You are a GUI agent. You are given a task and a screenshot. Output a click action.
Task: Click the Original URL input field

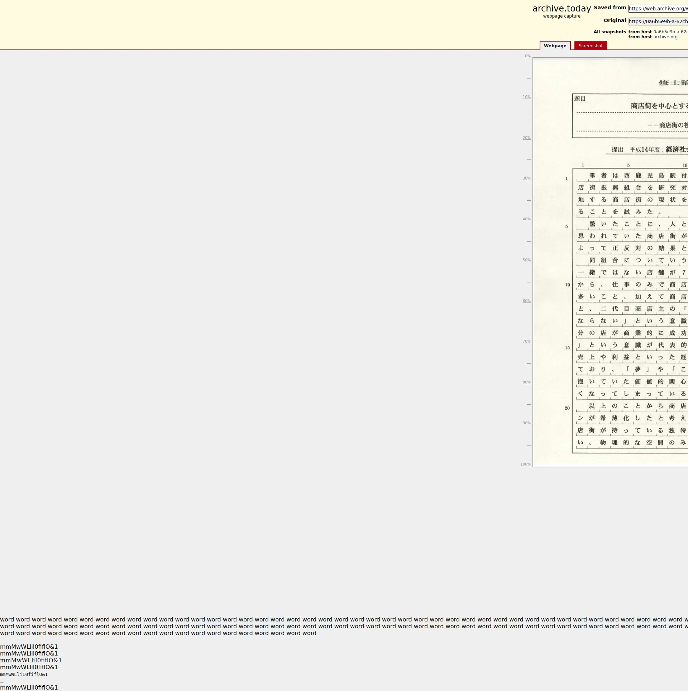click(658, 22)
